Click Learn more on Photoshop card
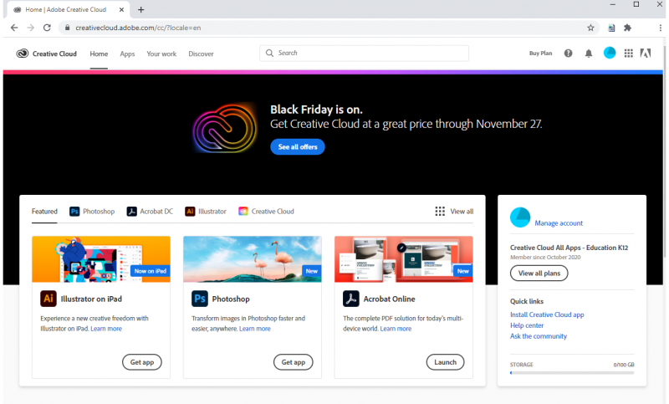The height and width of the screenshot is (404, 669). point(255,329)
